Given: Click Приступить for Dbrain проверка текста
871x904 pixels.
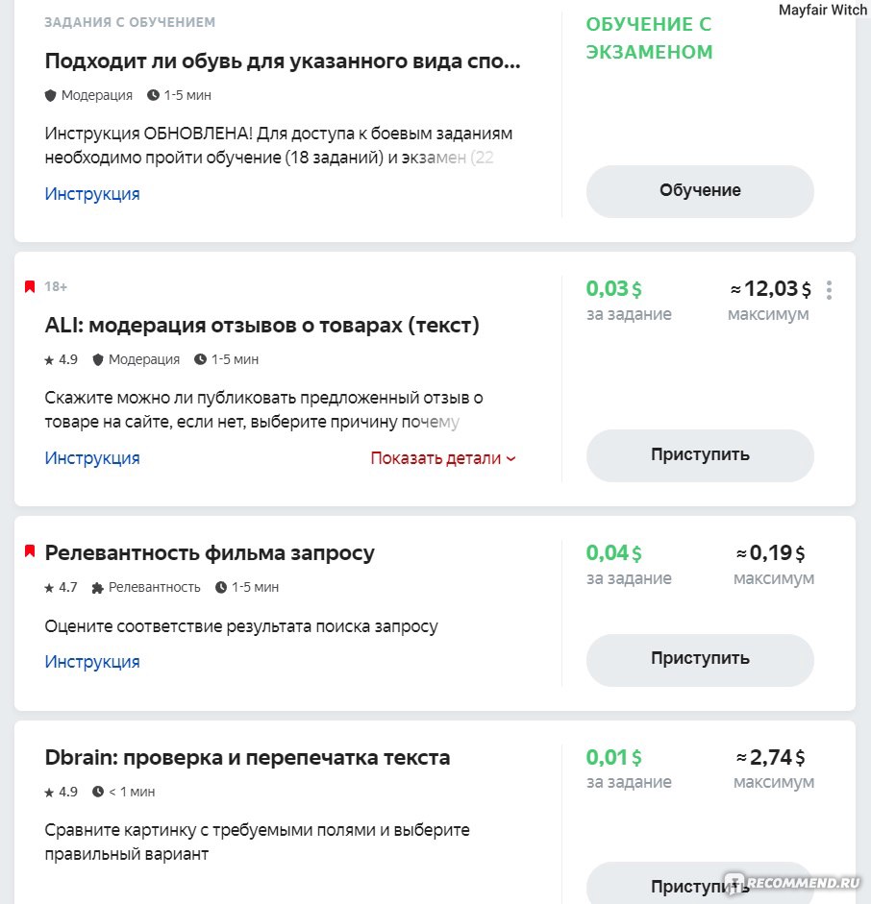Looking at the screenshot, I should pos(700,883).
